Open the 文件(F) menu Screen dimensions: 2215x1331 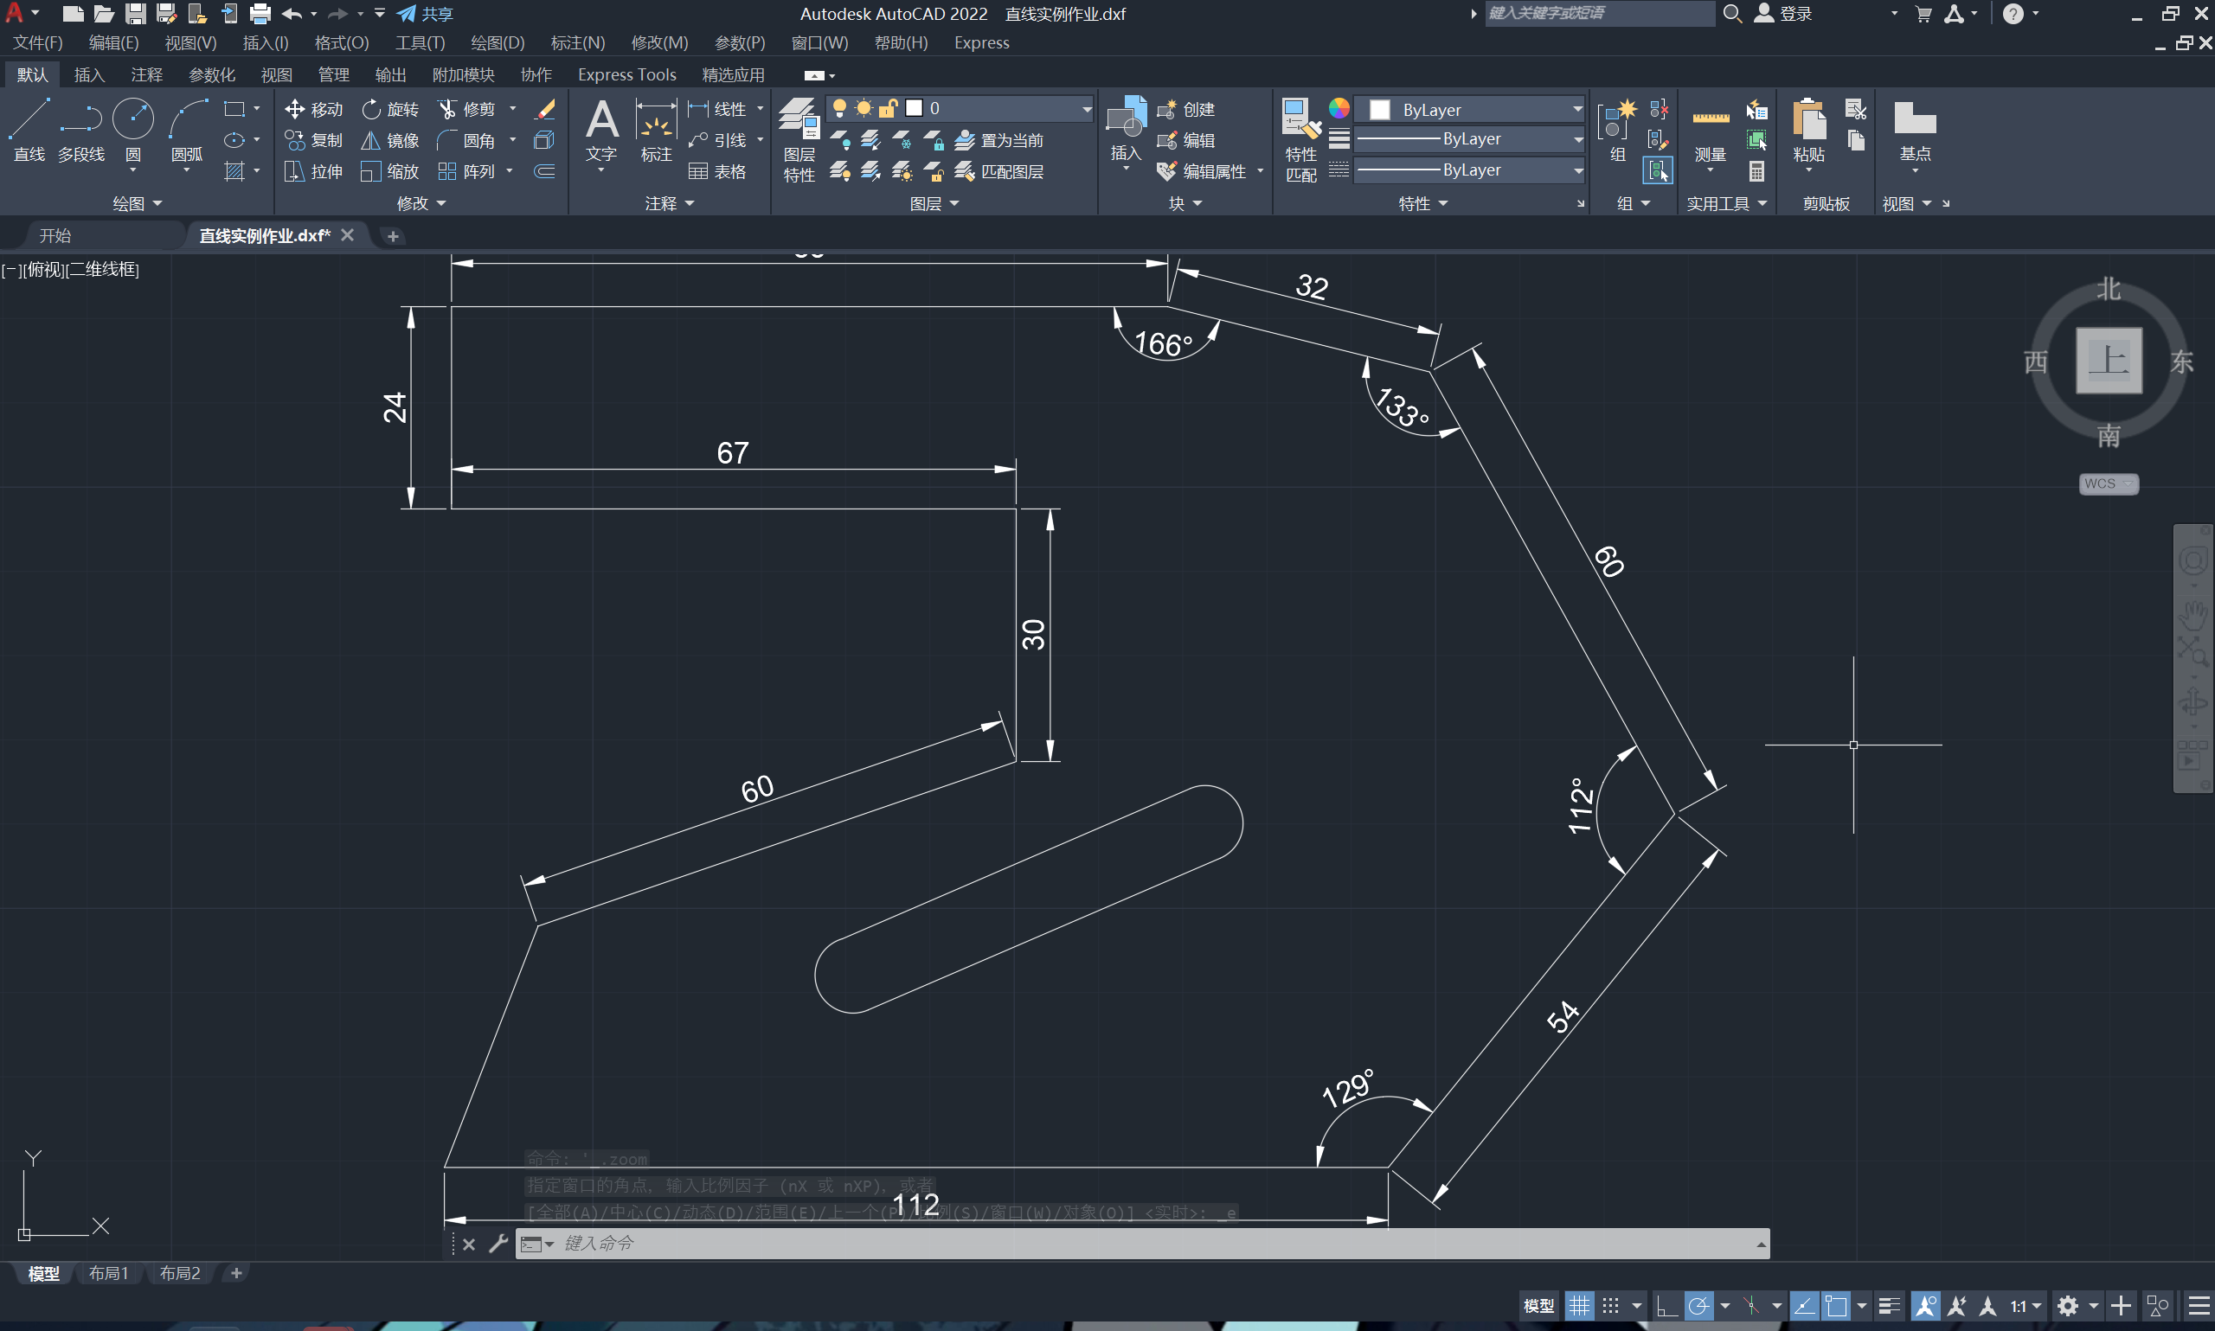[x=38, y=42]
